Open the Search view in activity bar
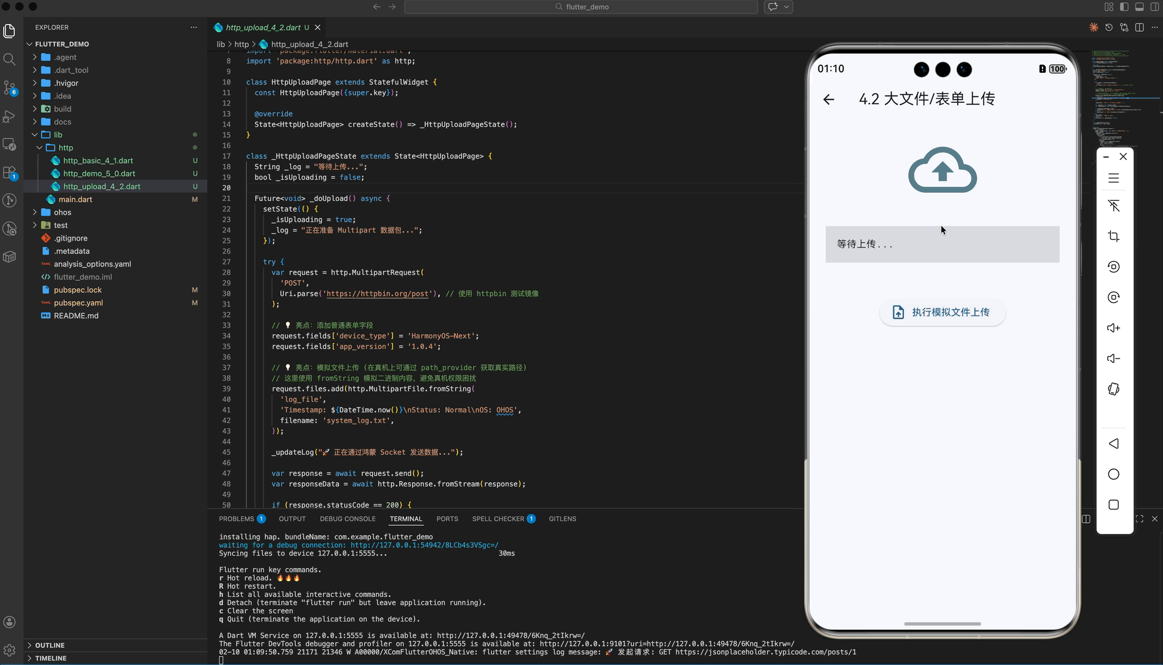 click(9, 59)
